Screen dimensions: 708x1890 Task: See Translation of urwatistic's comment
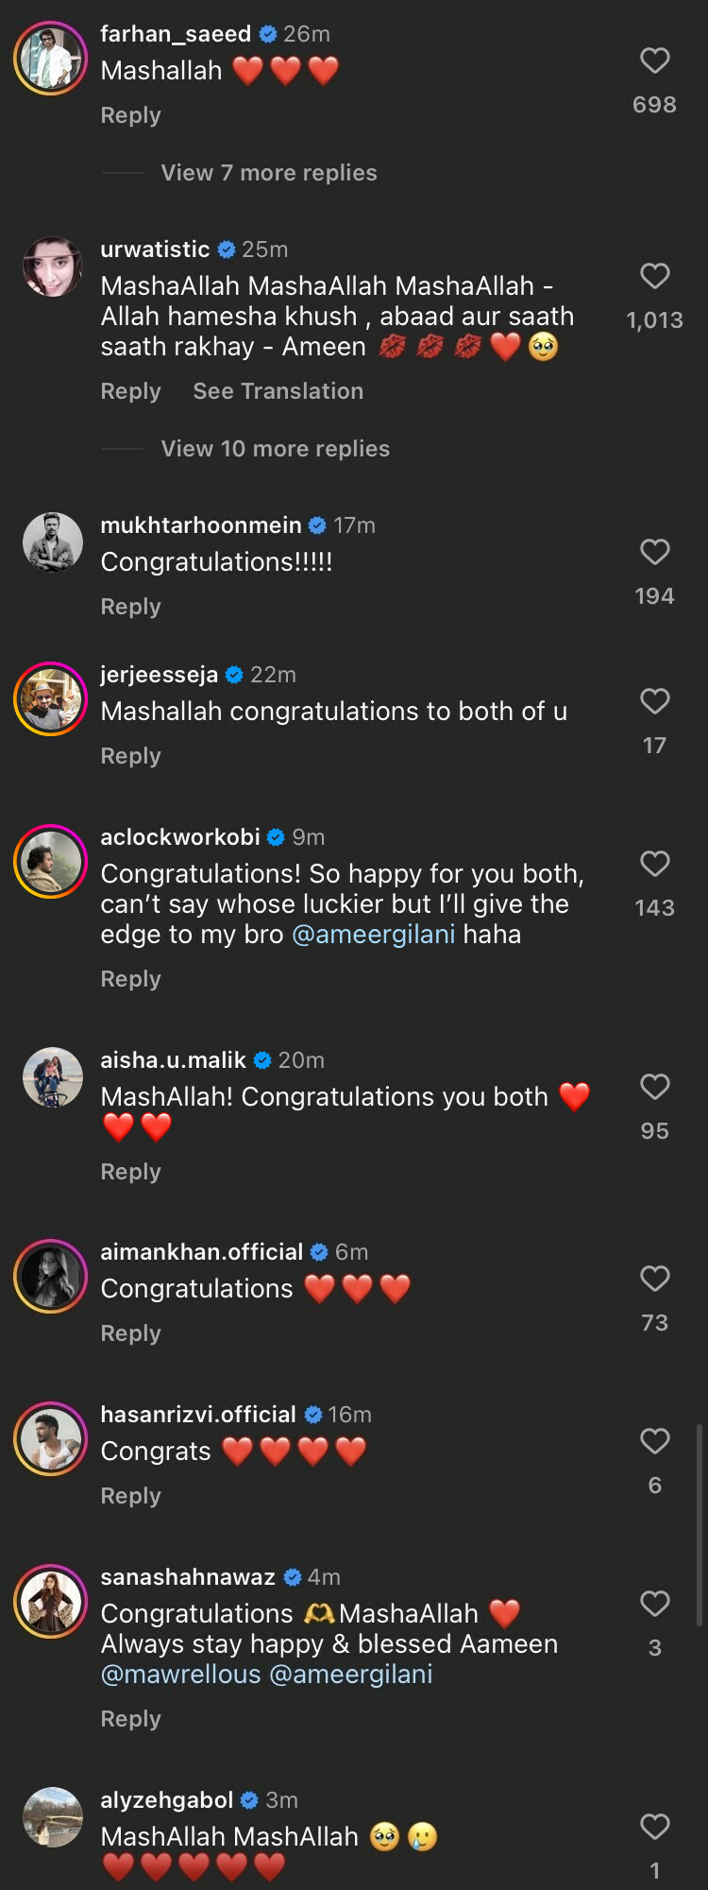278,391
